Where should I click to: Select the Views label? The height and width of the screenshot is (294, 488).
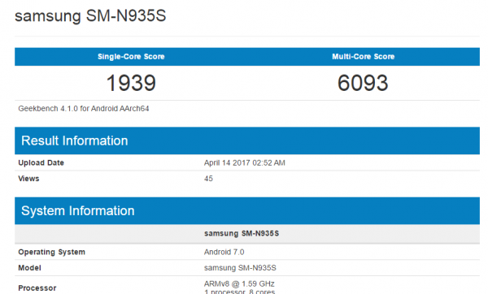pos(28,179)
